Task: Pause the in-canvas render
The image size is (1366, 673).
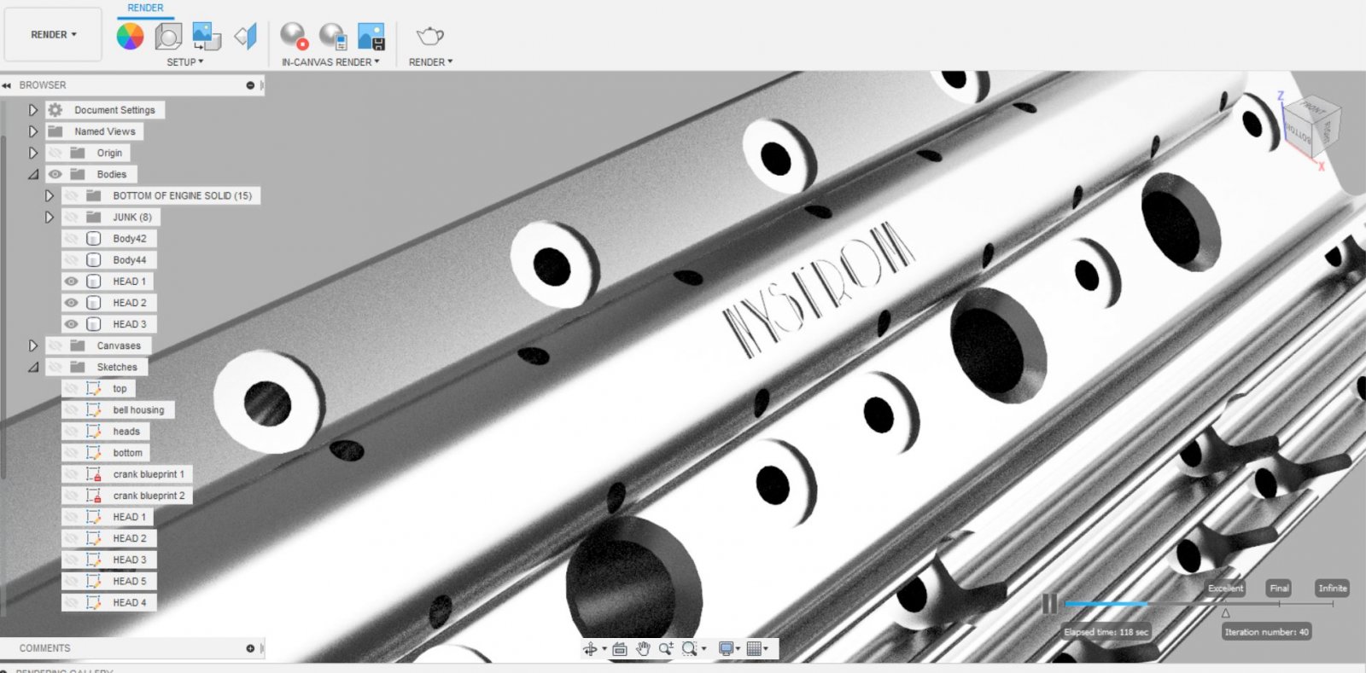Action: coord(1049,604)
